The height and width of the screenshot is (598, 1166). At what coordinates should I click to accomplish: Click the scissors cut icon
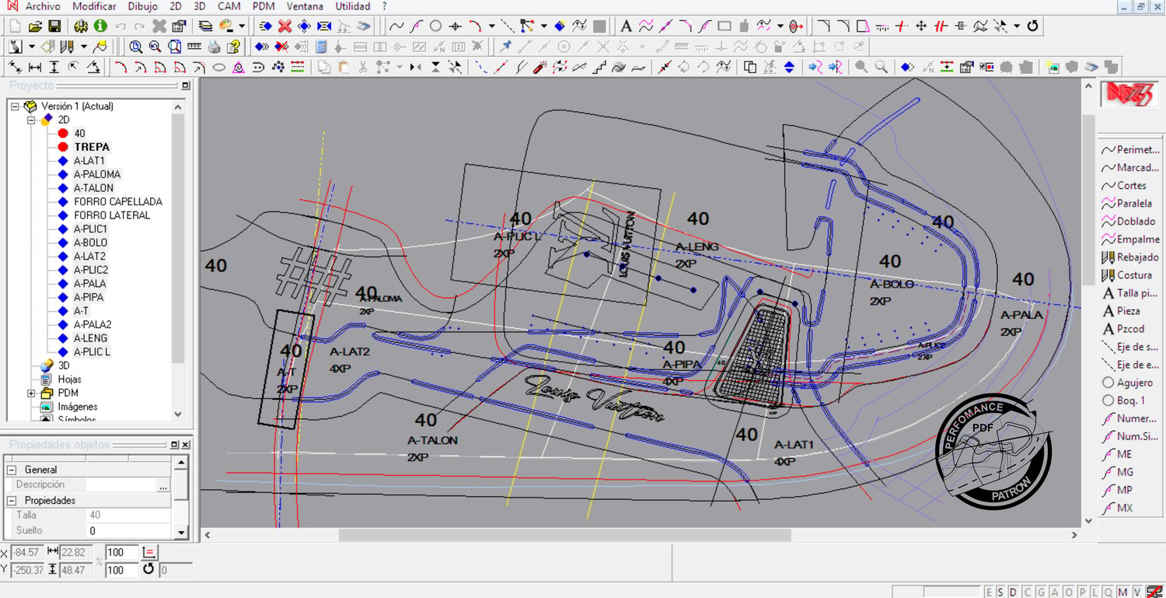pos(362,67)
